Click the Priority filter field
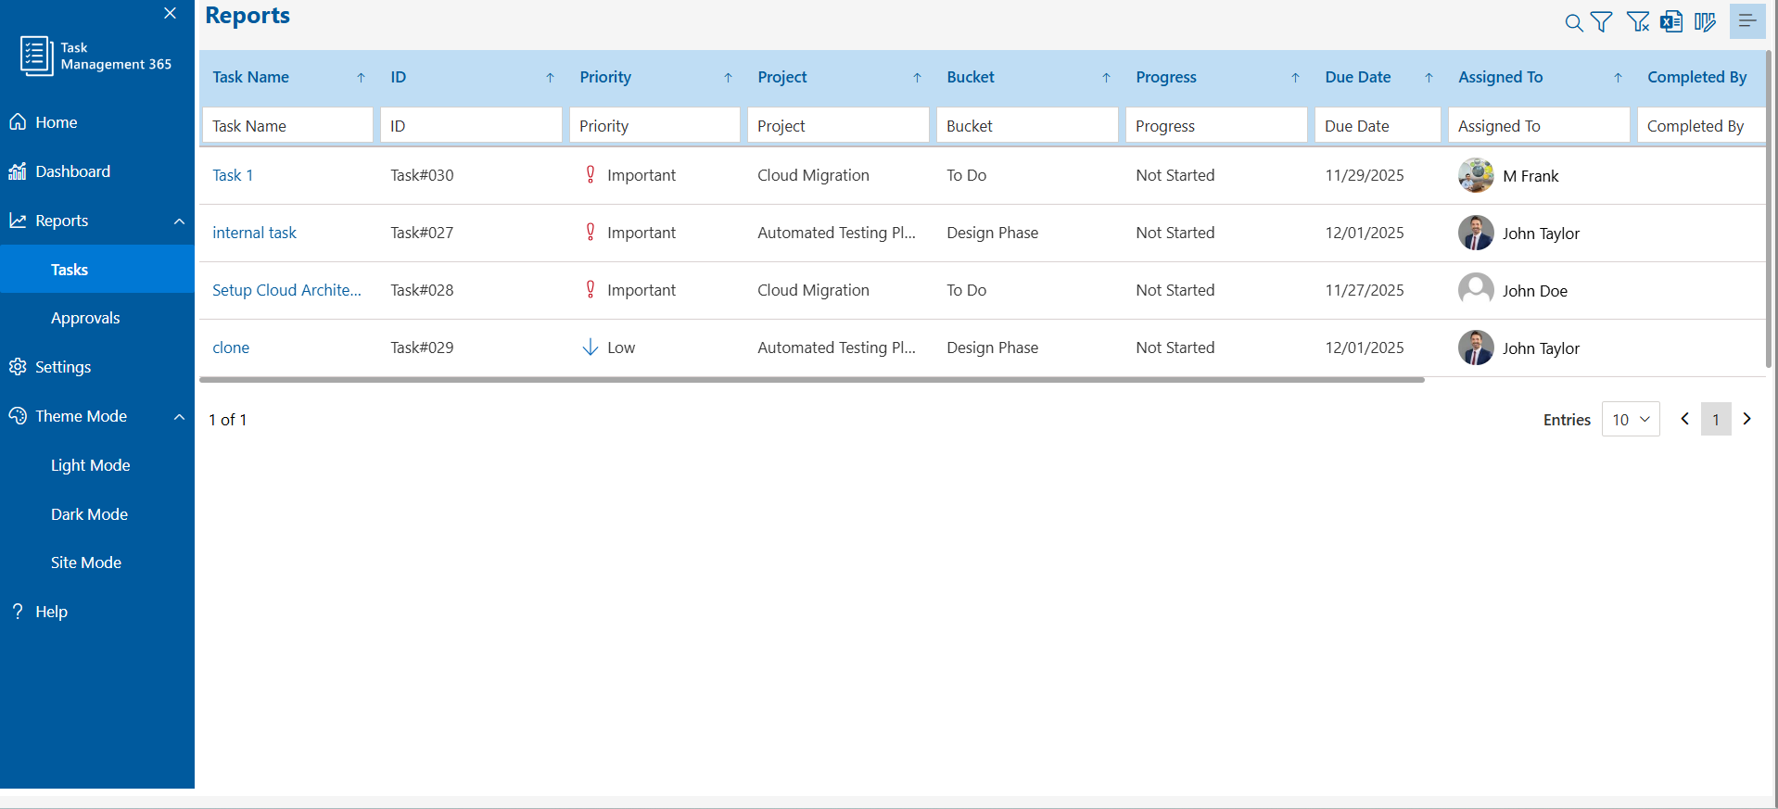The height and width of the screenshot is (809, 1778). coord(654,125)
